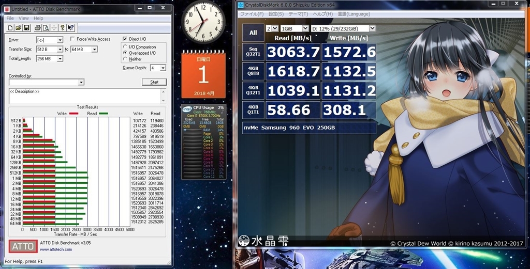Viewport: 530px width, 269px height.
Task: Click All button in CrystalDiskMark
Action: click(253, 33)
